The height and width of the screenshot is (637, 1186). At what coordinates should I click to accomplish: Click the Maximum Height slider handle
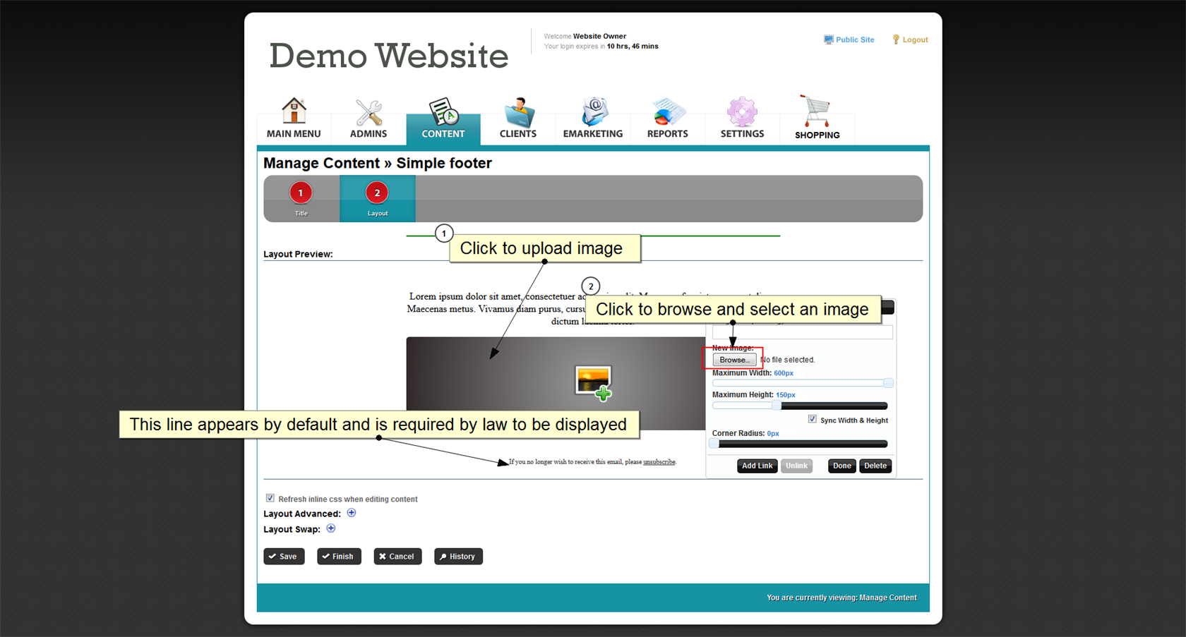777,406
